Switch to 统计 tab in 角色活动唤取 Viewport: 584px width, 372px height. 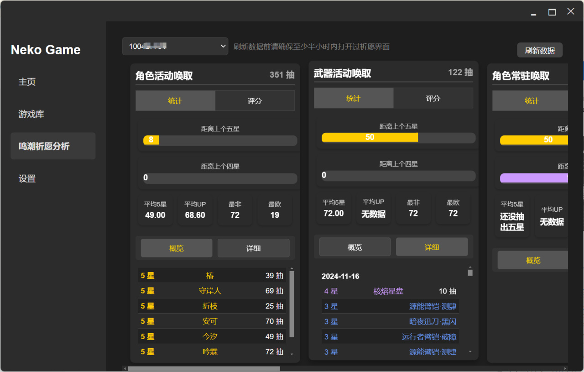(175, 101)
